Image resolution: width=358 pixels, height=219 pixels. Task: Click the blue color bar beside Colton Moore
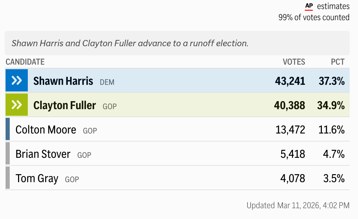coord(8,129)
